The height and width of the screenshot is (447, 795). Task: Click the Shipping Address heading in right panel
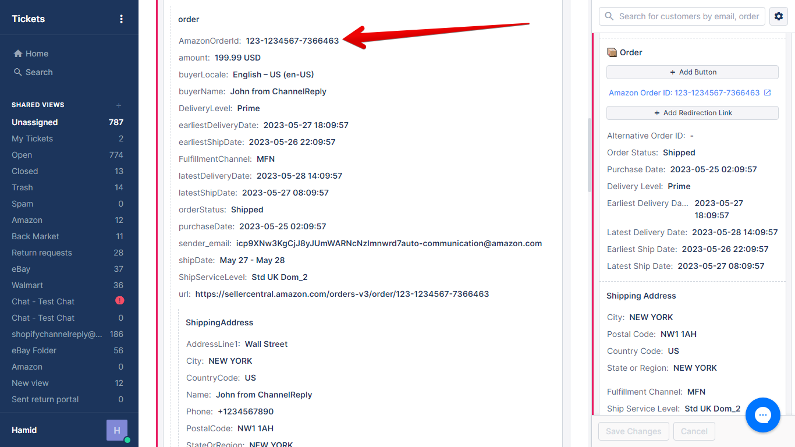click(x=641, y=296)
